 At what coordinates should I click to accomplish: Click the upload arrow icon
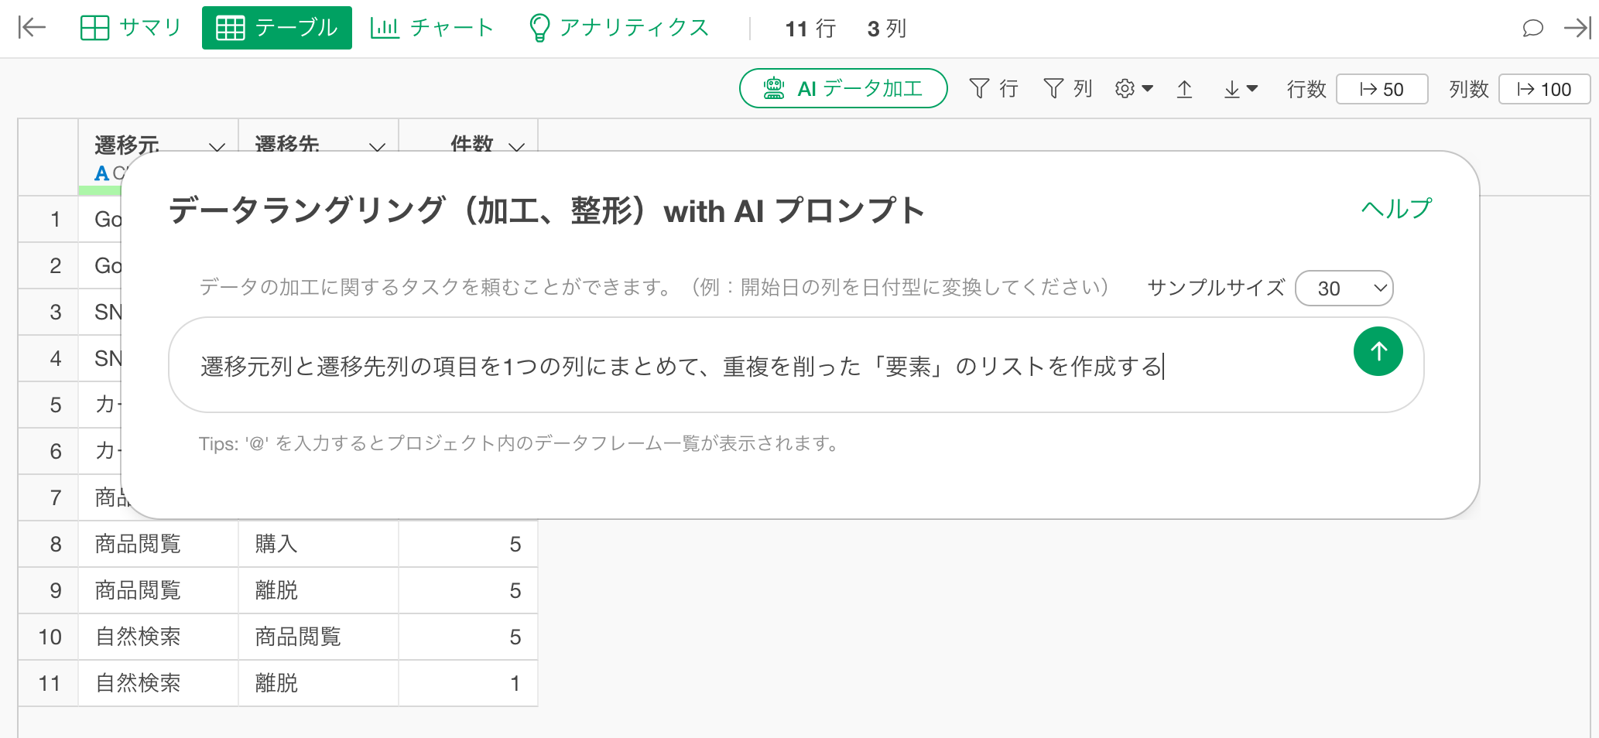coord(1184,89)
